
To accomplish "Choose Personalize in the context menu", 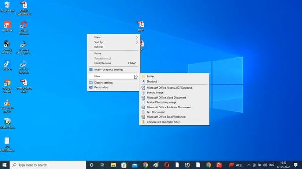I will point(113,87).
